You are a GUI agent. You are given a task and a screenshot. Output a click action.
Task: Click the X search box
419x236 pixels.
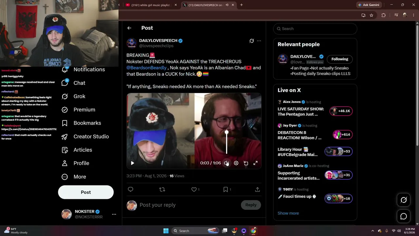click(x=315, y=29)
